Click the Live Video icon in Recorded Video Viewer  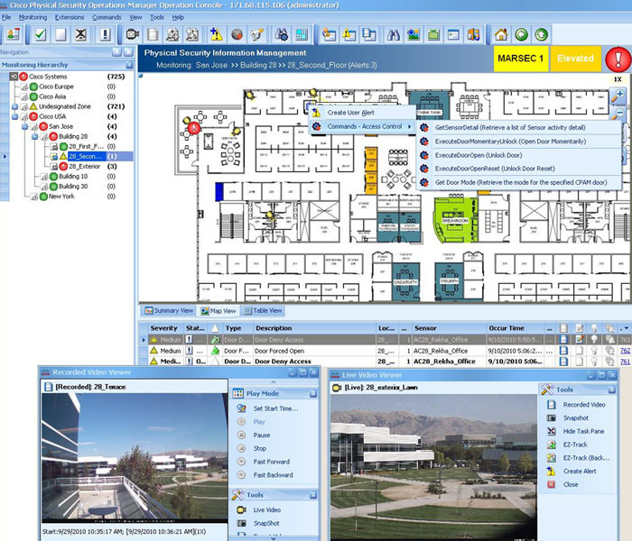[x=241, y=509]
